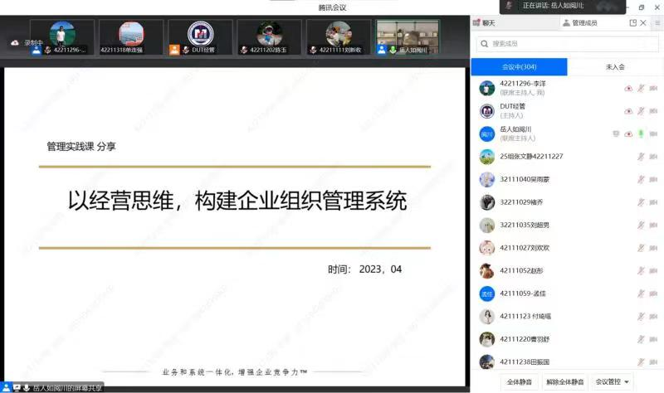This screenshot has width=664, height=393.
Task: Toggle the muted mic for 42211296-李洋
Action: click(641, 88)
